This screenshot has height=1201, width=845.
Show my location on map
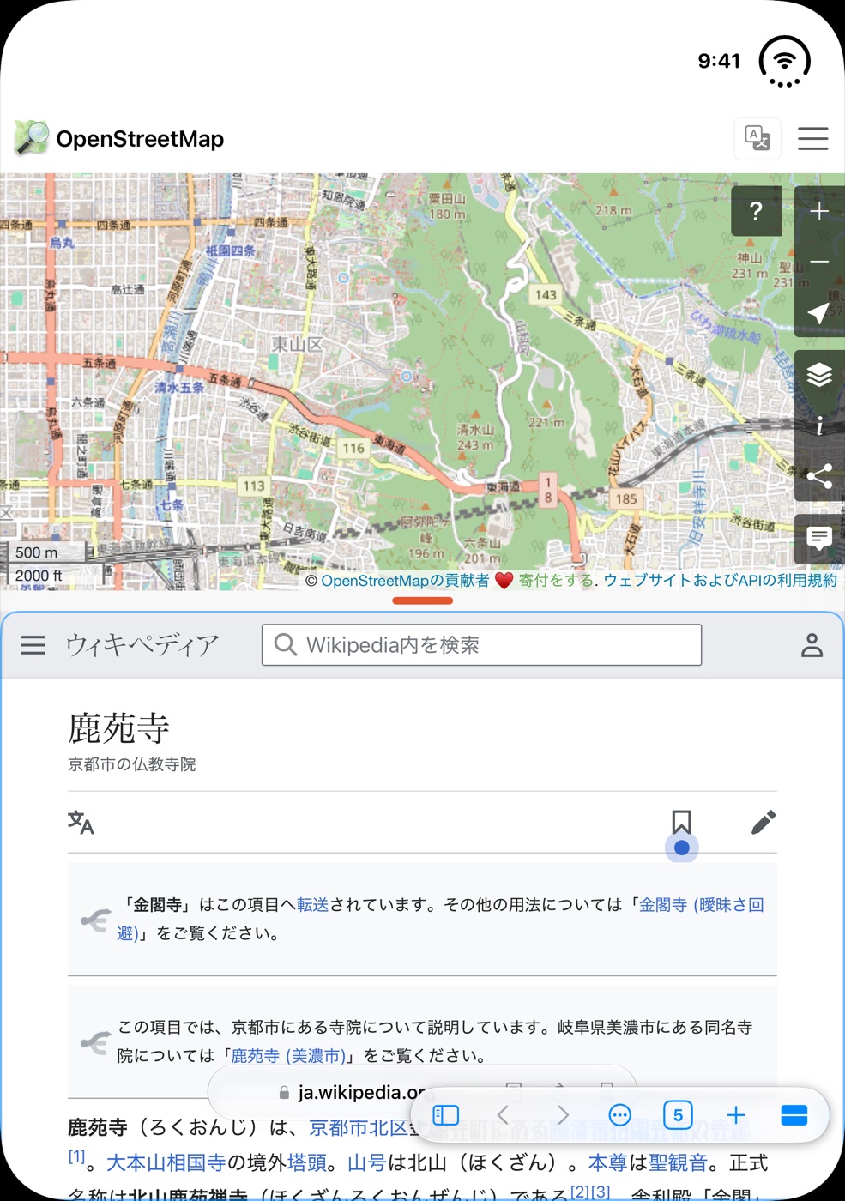tap(819, 312)
